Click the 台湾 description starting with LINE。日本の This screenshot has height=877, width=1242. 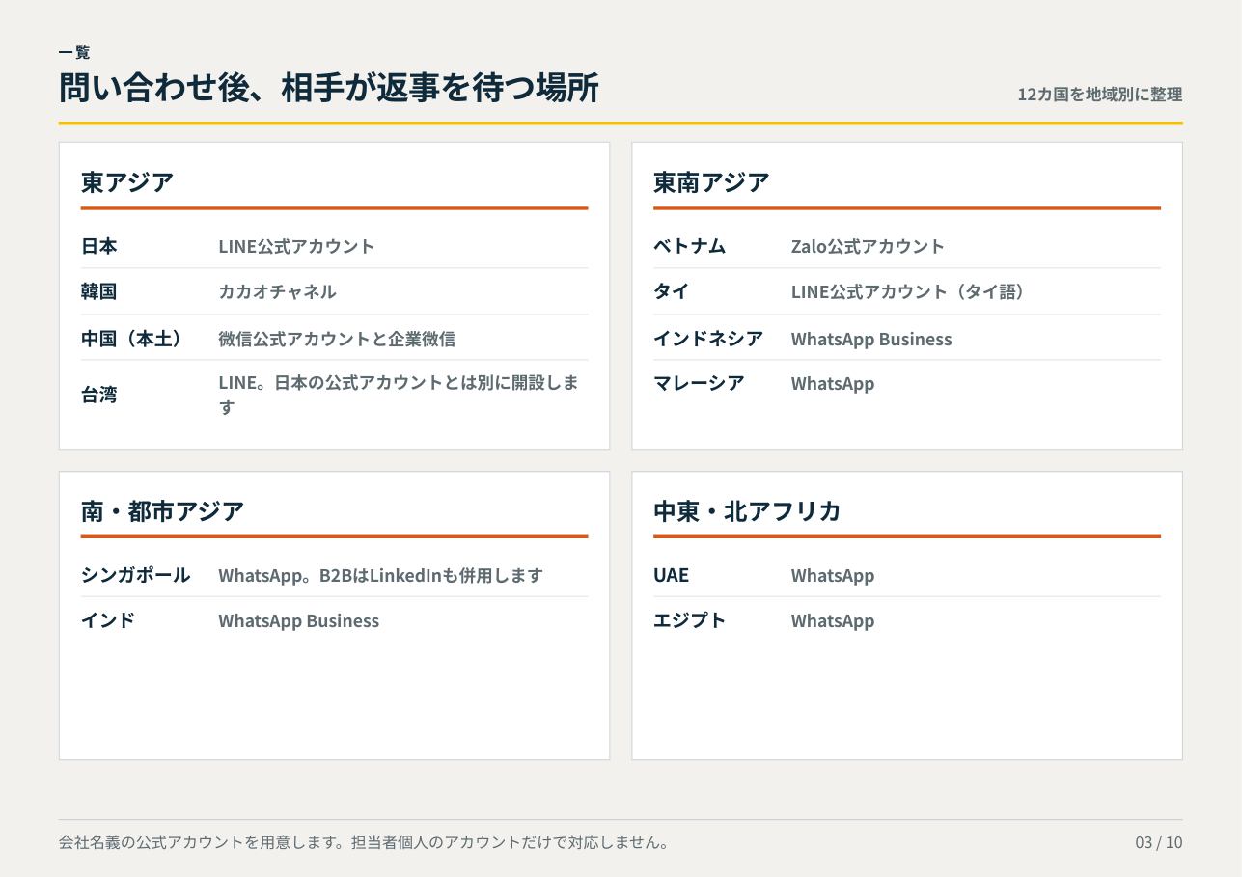[399, 395]
